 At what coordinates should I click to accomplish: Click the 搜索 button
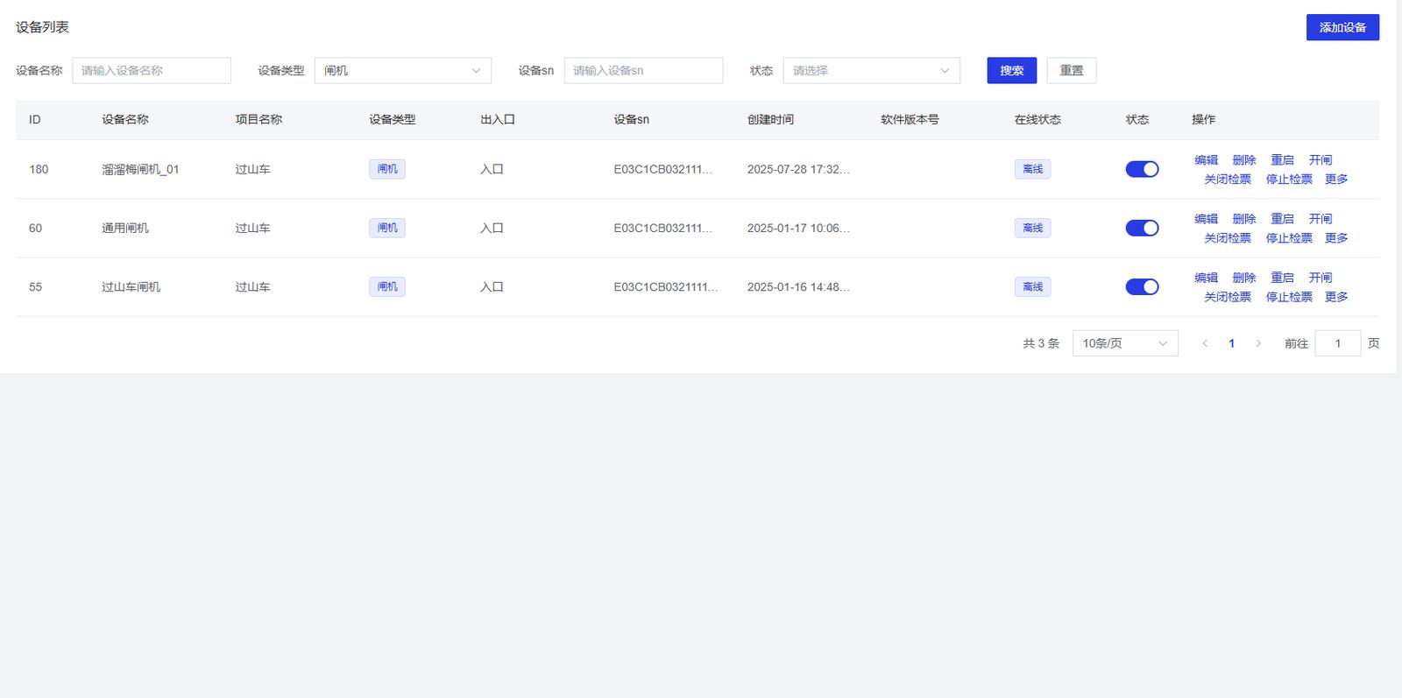click(x=1011, y=70)
